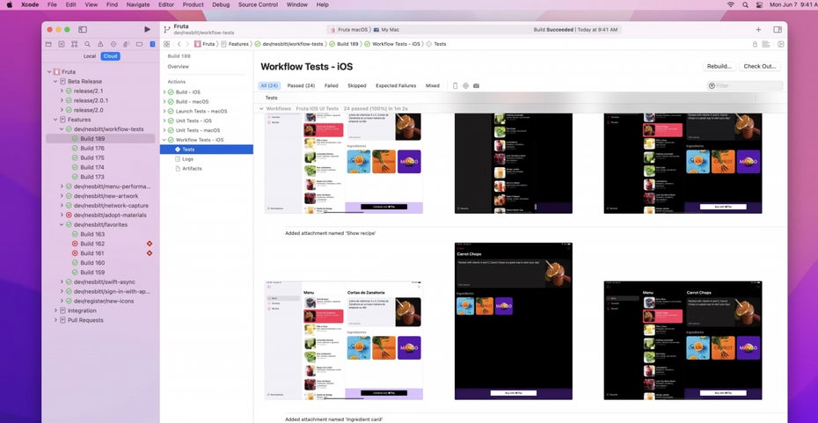This screenshot has width=818, height=423.
Task: Open Spotlight search in the menu bar
Action: [x=745, y=4]
